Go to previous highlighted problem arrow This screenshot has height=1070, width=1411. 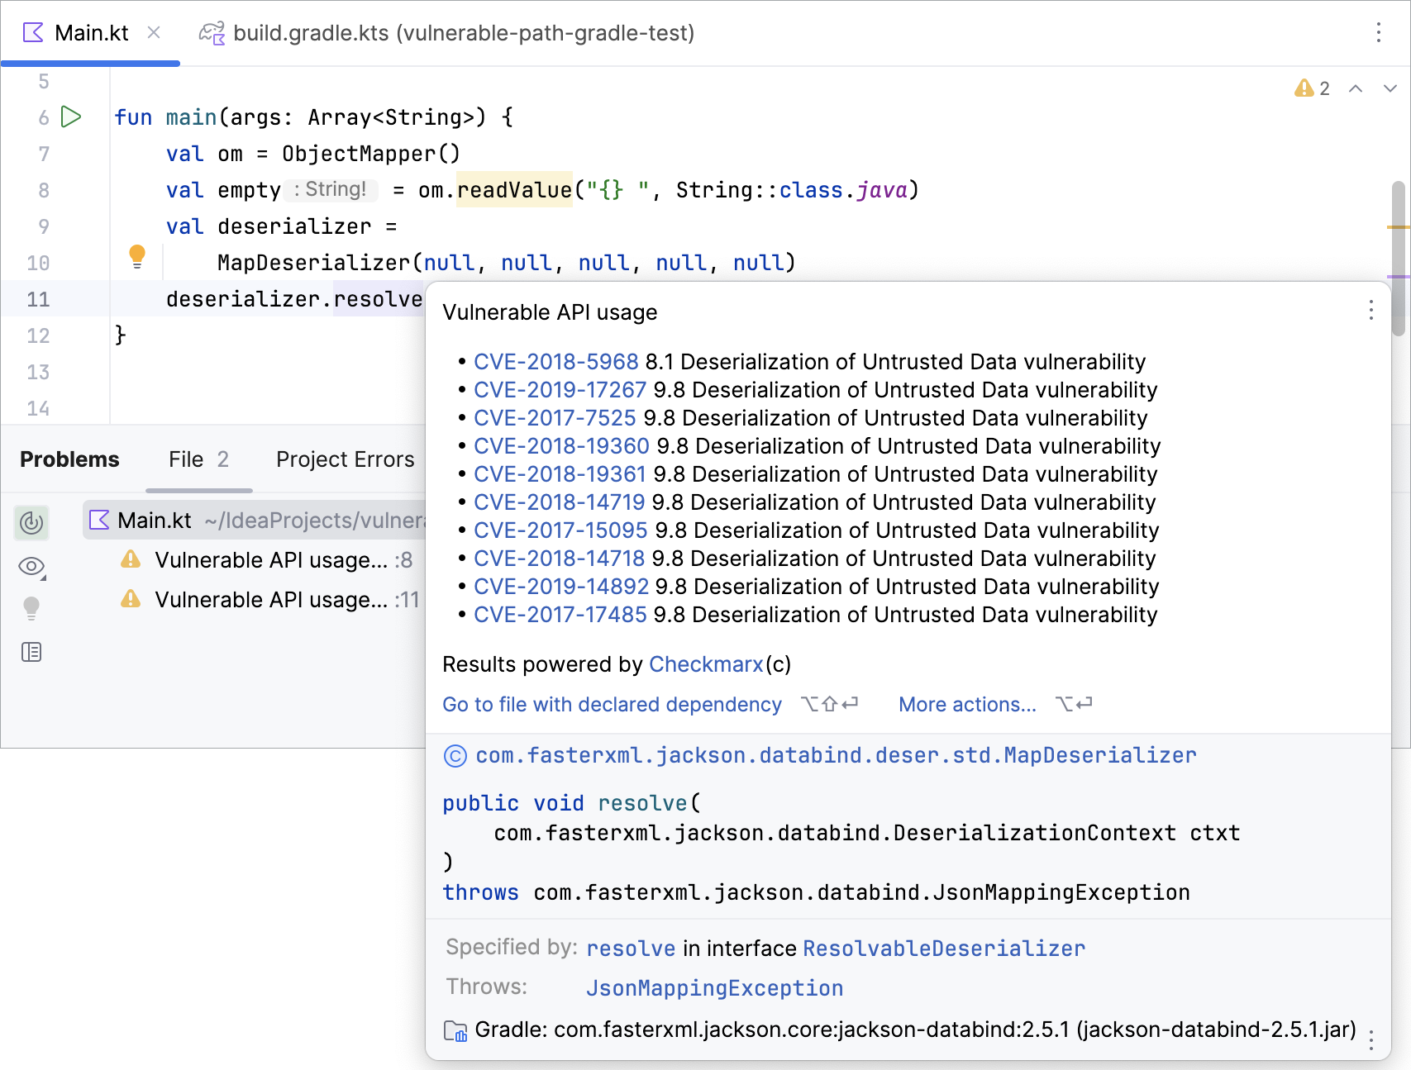click(x=1356, y=88)
